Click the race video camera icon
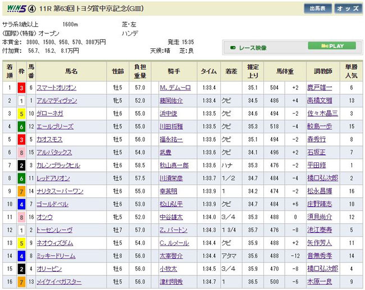 click(x=231, y=48)
